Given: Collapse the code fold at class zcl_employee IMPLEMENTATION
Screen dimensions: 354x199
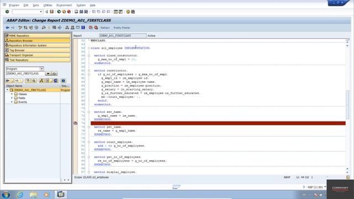Looking at the screenshot, I should click(89, 48).
